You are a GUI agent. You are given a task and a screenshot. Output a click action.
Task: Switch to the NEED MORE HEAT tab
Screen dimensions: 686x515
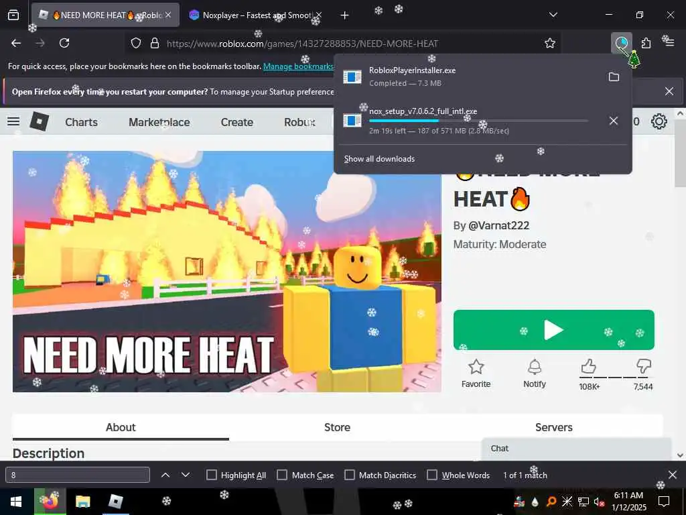[x=105, y=15]
